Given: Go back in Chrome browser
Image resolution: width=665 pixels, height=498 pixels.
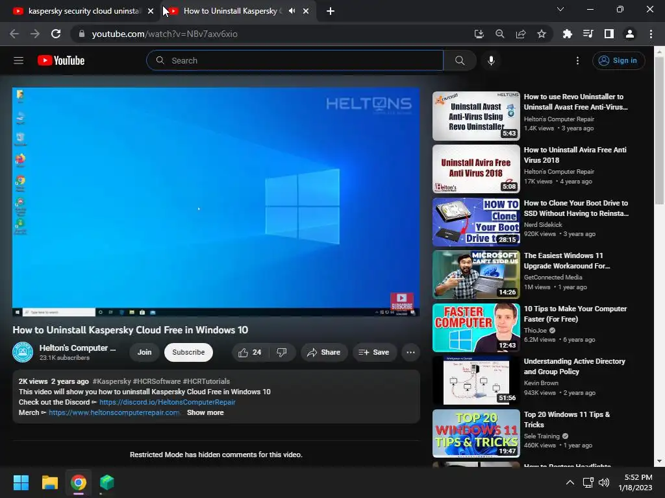Looking at the screenshot, I should [x=14, y=34].
